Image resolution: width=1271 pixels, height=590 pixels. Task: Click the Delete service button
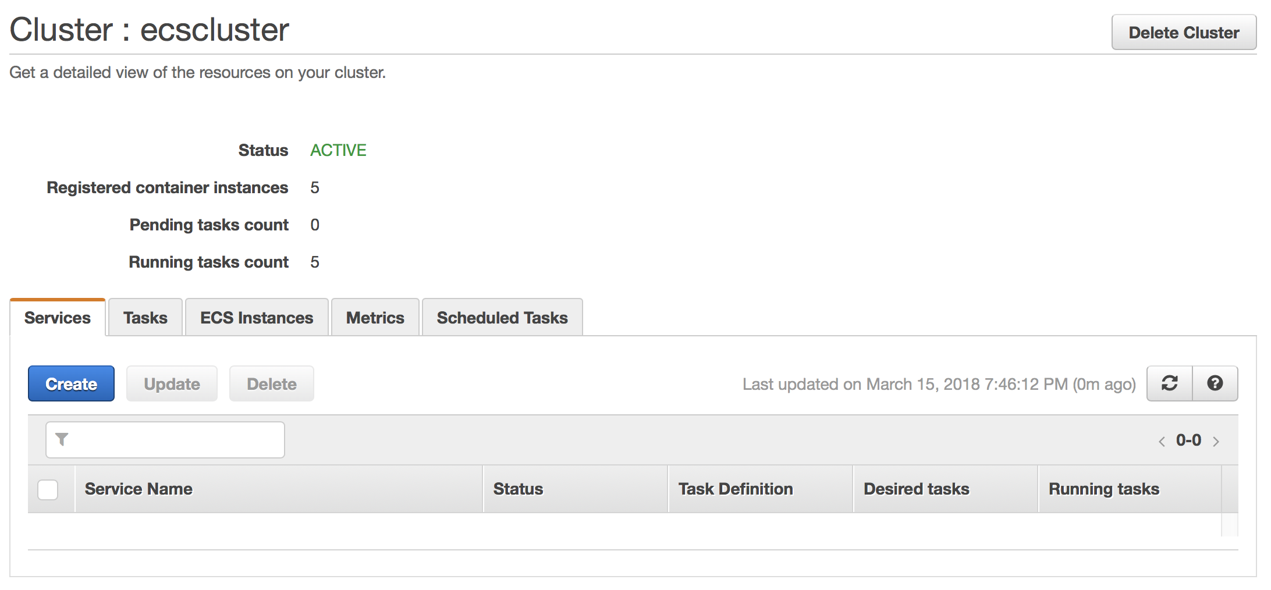[x=272, y=383]
